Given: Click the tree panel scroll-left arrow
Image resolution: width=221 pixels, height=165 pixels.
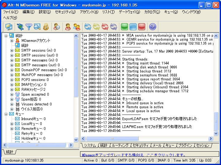Looking at the screenshot, I should coord(5,145).
